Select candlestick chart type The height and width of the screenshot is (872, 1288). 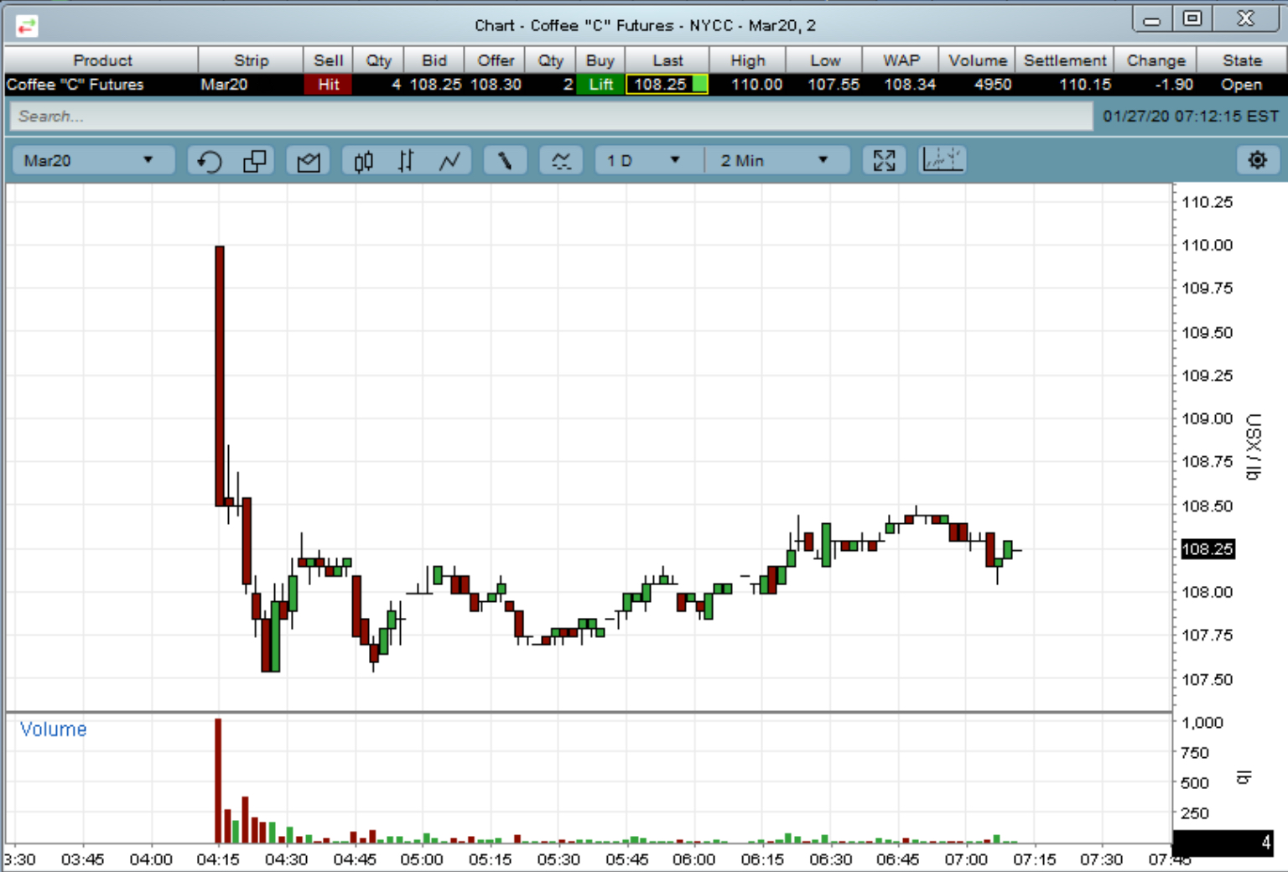click(x=363, y=161)
